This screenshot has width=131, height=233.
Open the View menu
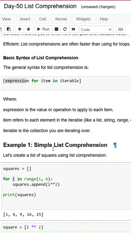coord(6,19)
